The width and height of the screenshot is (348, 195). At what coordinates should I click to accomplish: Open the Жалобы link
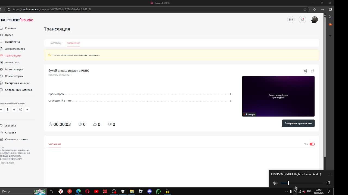10,126
